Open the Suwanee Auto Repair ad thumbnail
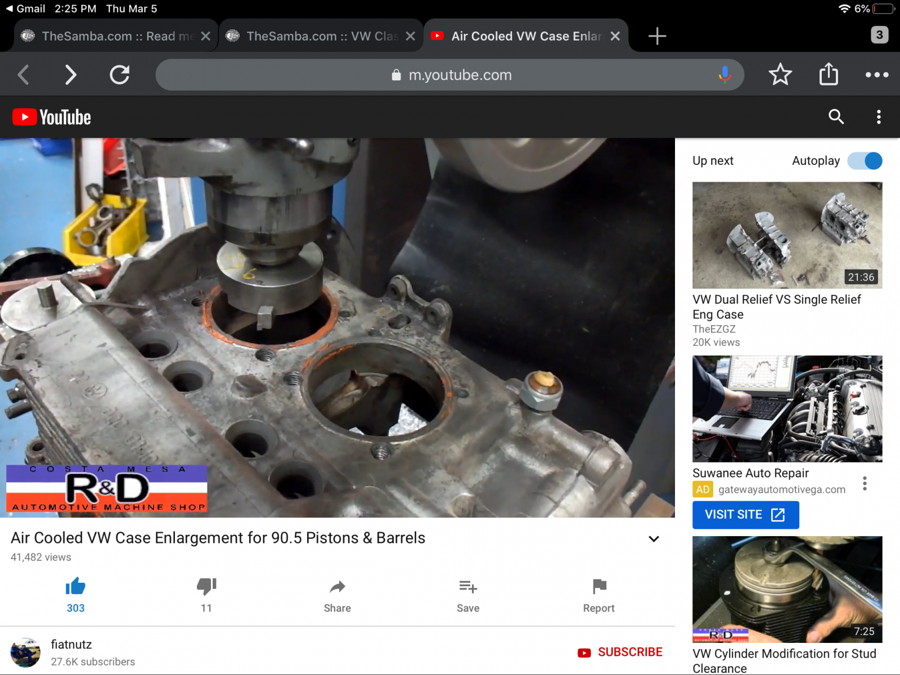 787,409
